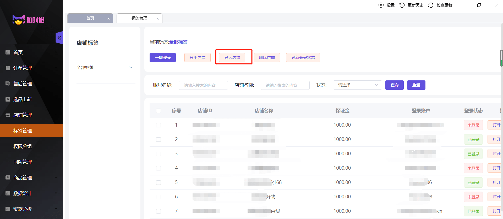This screenshot has height=219, width=503.
Task: Check the checkbox for row 1
Action: coord(158,125)
